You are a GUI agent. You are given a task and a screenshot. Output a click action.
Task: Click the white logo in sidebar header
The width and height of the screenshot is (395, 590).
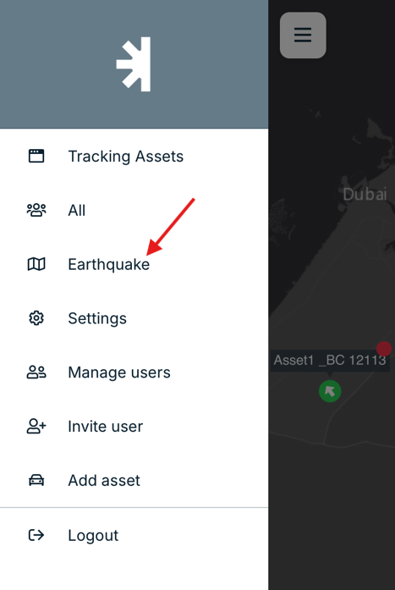point(134,64)
